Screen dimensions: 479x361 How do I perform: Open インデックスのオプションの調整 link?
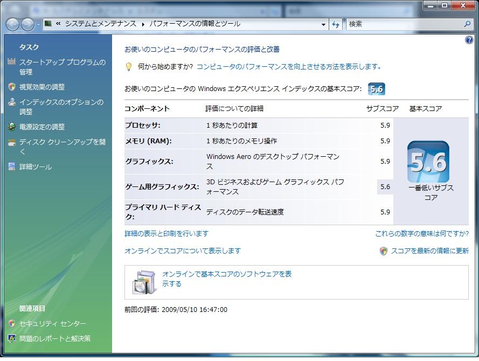[x=61, y=107]
